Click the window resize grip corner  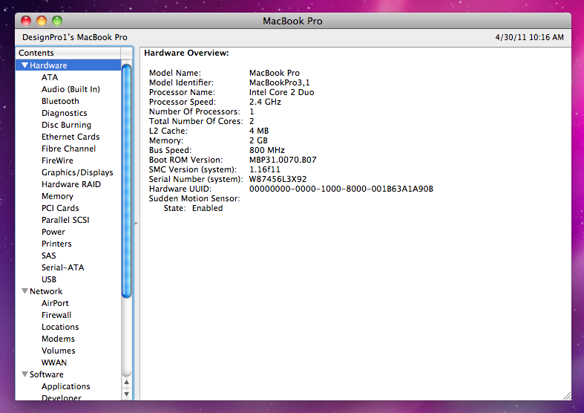coord(566,395)
